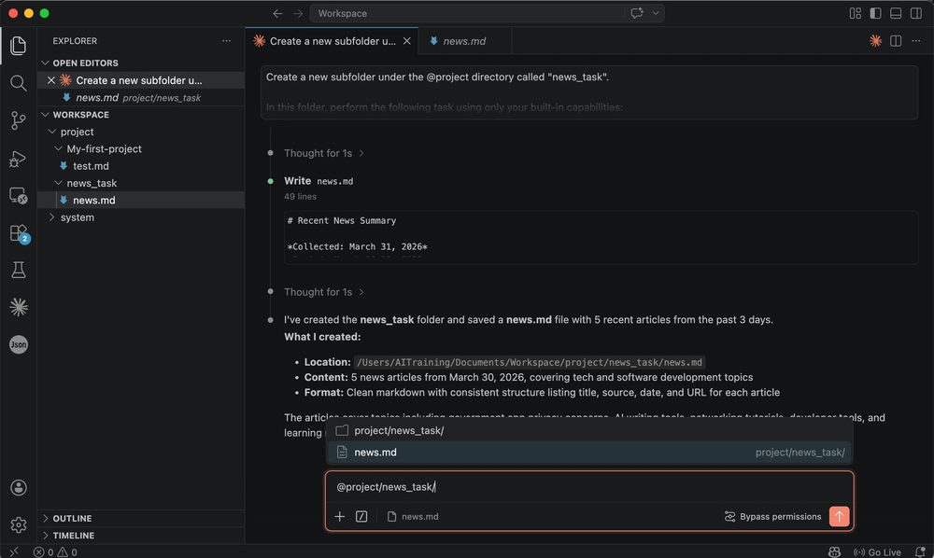The image size is (934, 558).
Task: Collapse the My-first-project folder
Action: coord(104,149)
